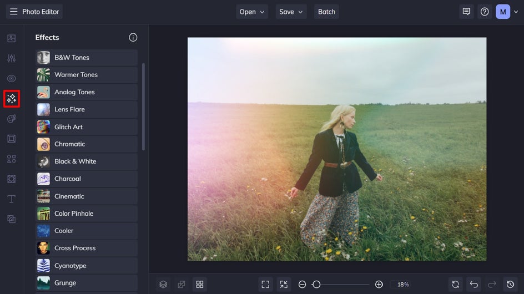The image size is (524, 294).
Task: Open the user profile M avatar
Action: tap(503, 12)
